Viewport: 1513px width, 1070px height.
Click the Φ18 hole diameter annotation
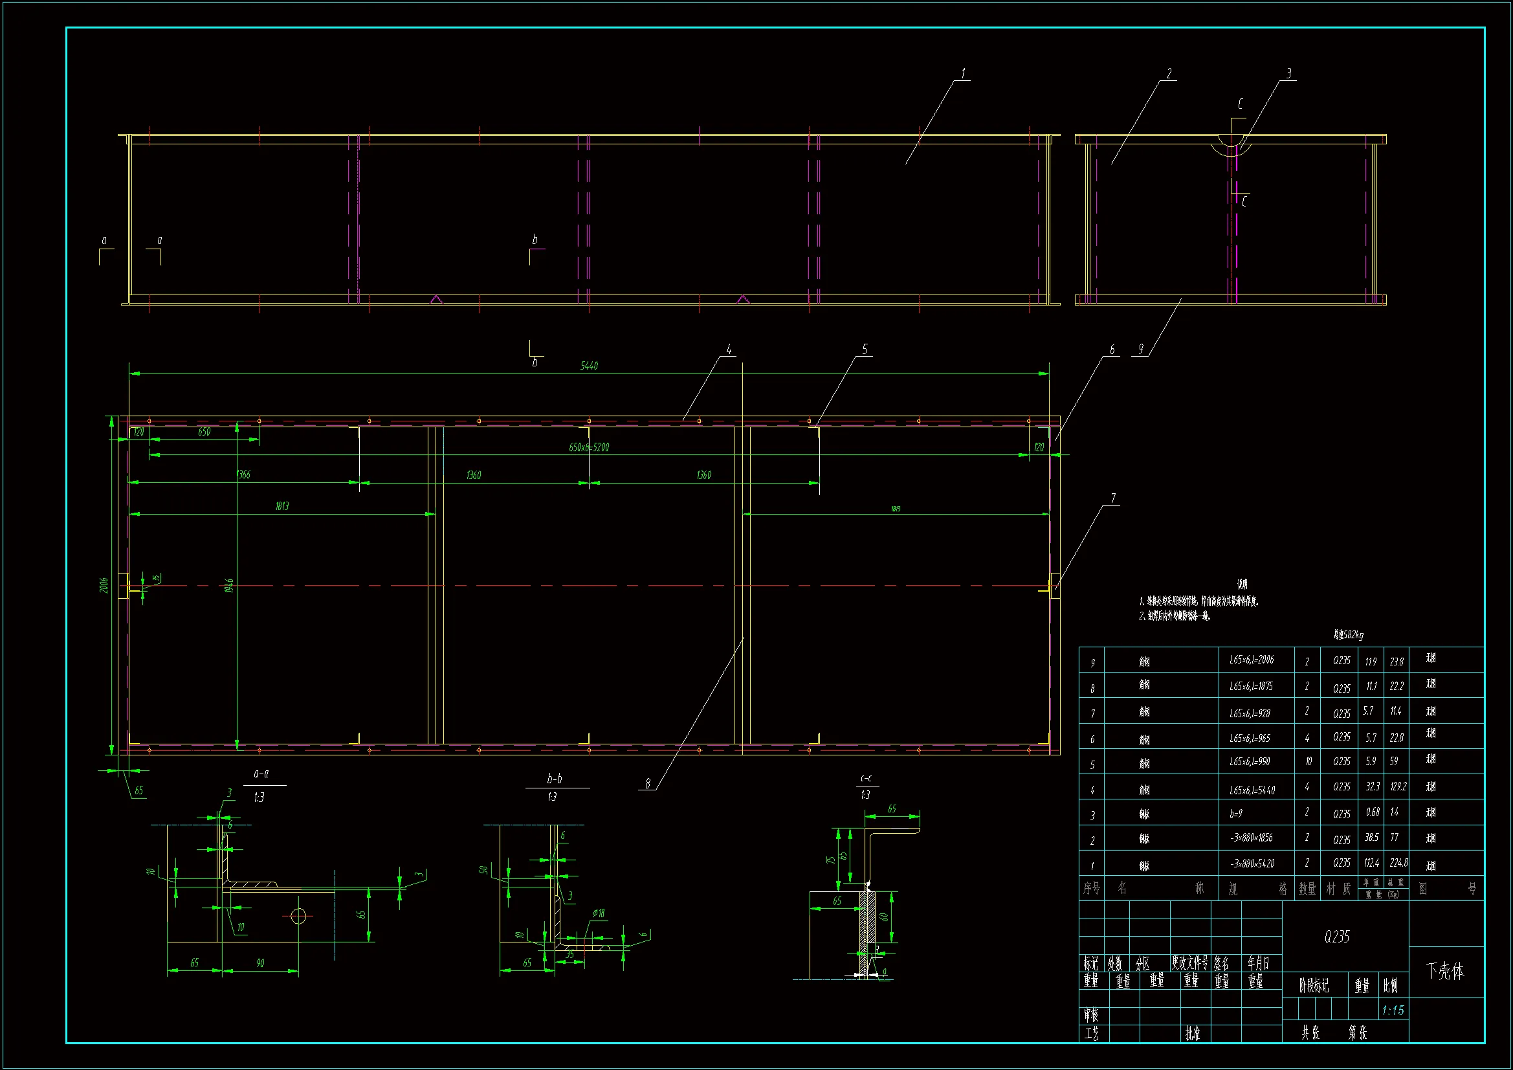pos(598,913)
